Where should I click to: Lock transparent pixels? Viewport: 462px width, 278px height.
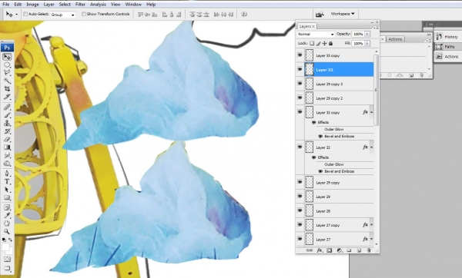[x=312, y=43]
